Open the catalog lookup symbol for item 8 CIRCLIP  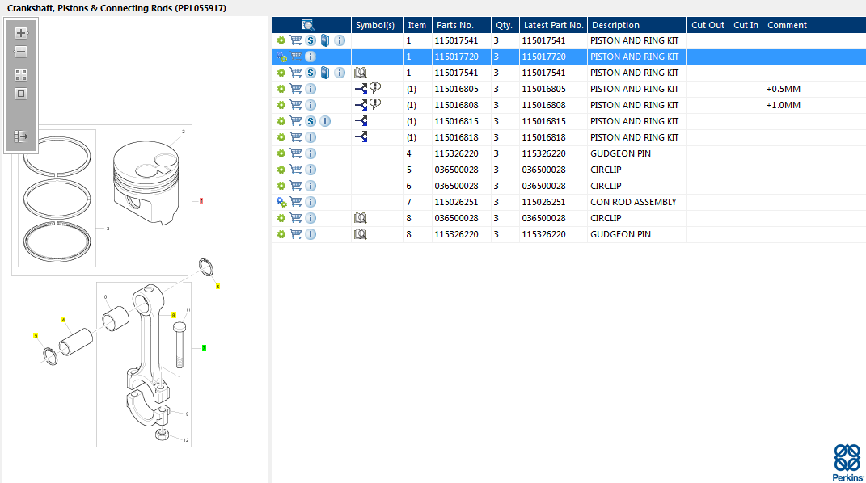360,218
